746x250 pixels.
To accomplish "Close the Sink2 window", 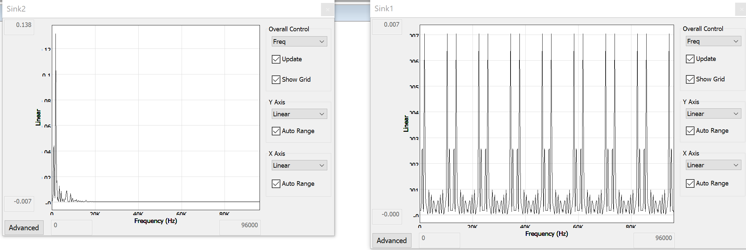I will tap(327, 10).
